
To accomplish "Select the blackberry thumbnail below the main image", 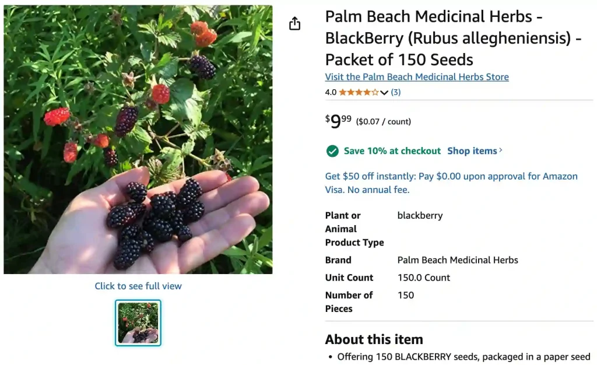I will pos(138,323).
